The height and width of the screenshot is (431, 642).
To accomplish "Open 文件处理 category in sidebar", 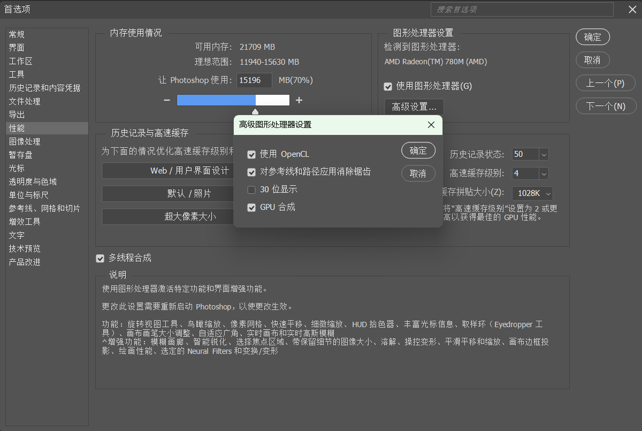I will [47, 101].
